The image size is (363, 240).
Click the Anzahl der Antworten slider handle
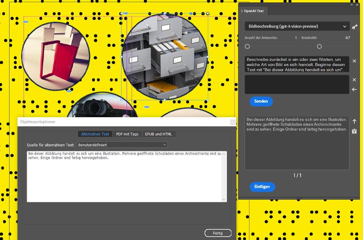pyautogui.click(x=247, y=46)
